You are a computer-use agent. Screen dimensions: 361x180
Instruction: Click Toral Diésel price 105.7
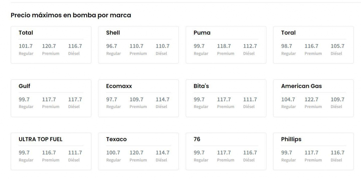tap(337, 46)
